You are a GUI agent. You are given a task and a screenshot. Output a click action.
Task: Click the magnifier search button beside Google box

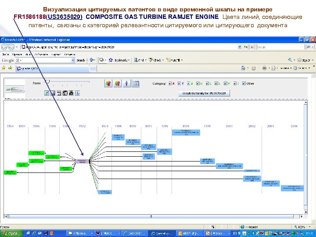[309, 47]
